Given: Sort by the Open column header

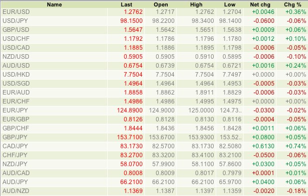Looking at the screenshot, I should (161, 4).
